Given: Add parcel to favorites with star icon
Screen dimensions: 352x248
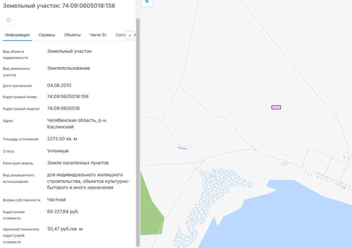Looking at the screenshot, I should (x=8, y=20).
